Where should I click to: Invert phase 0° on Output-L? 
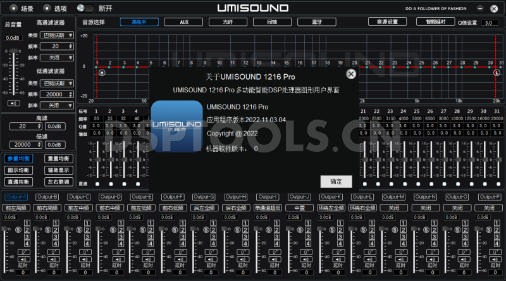[370, 253]
